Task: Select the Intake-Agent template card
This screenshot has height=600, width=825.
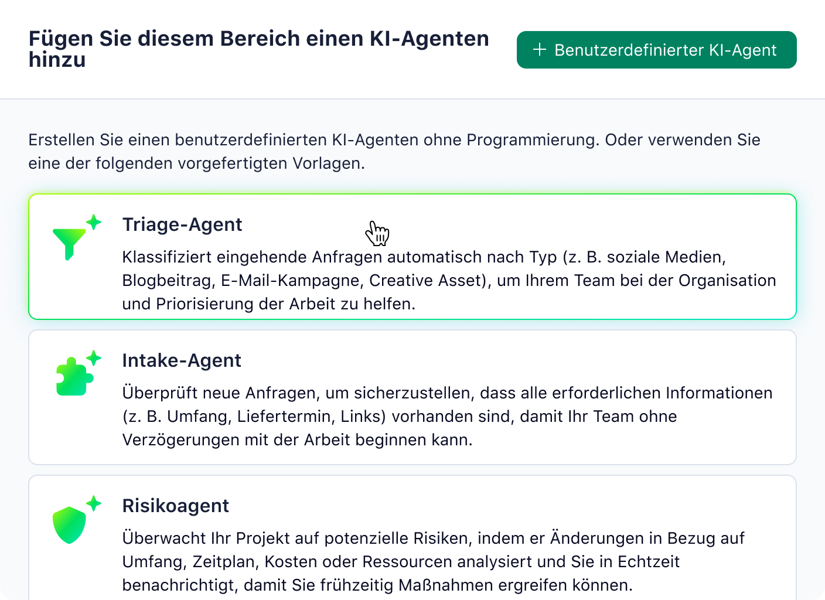Action: pyautogui.click(x=412, y=397)
